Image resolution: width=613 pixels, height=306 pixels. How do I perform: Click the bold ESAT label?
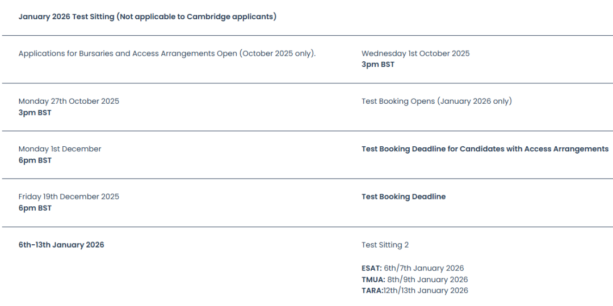372,269
